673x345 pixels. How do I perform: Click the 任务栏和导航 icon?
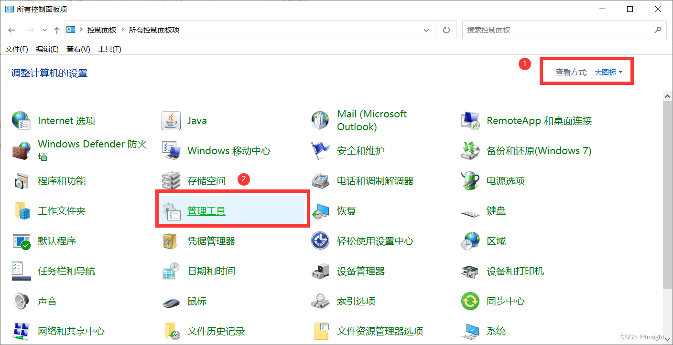[x=22, y=271]
